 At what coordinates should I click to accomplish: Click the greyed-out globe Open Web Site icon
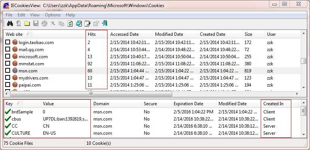coord(44,24)
